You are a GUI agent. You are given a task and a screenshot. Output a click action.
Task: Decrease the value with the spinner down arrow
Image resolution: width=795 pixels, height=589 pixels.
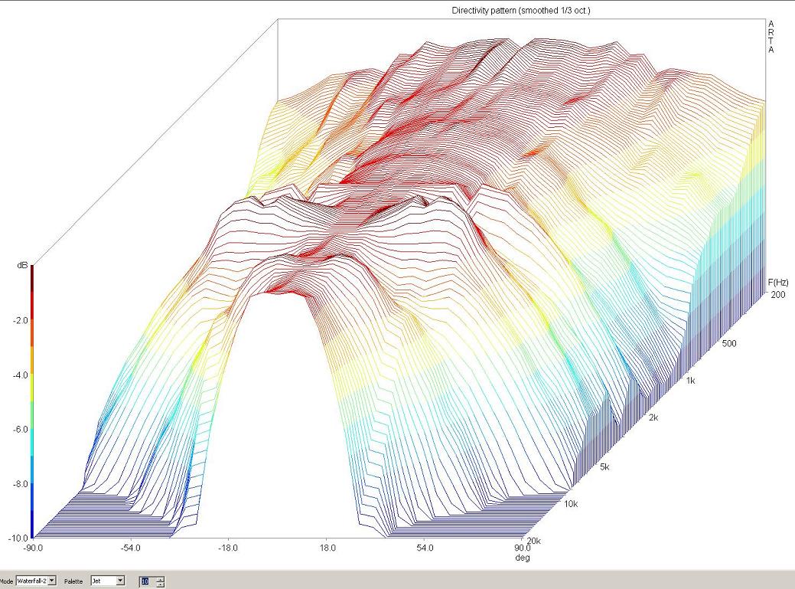click(x=160, y=584)
